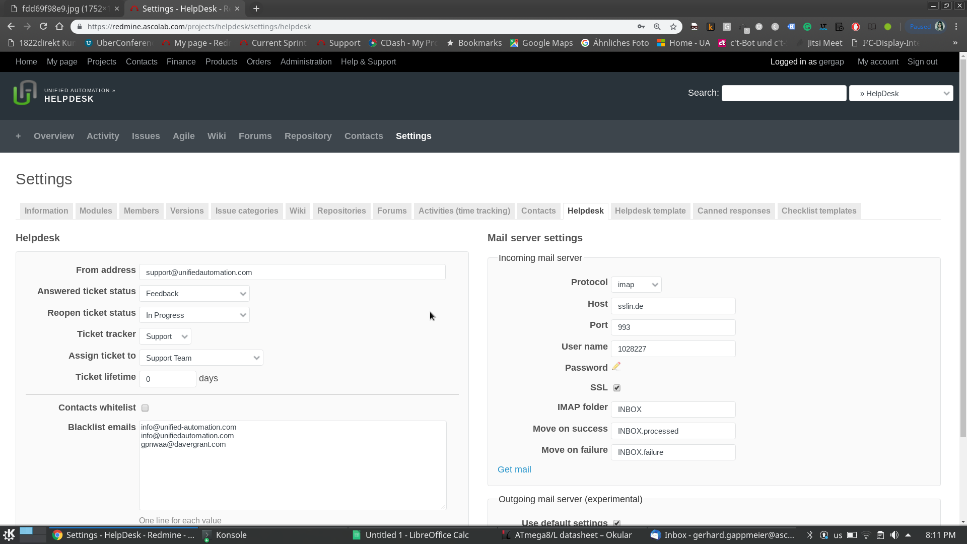Show the battery status tray icon

click(x=852, y=535)
